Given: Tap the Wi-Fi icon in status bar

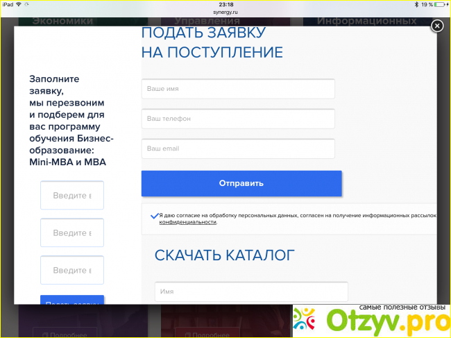Looking at the screenshot, I should tap(19, 4).
